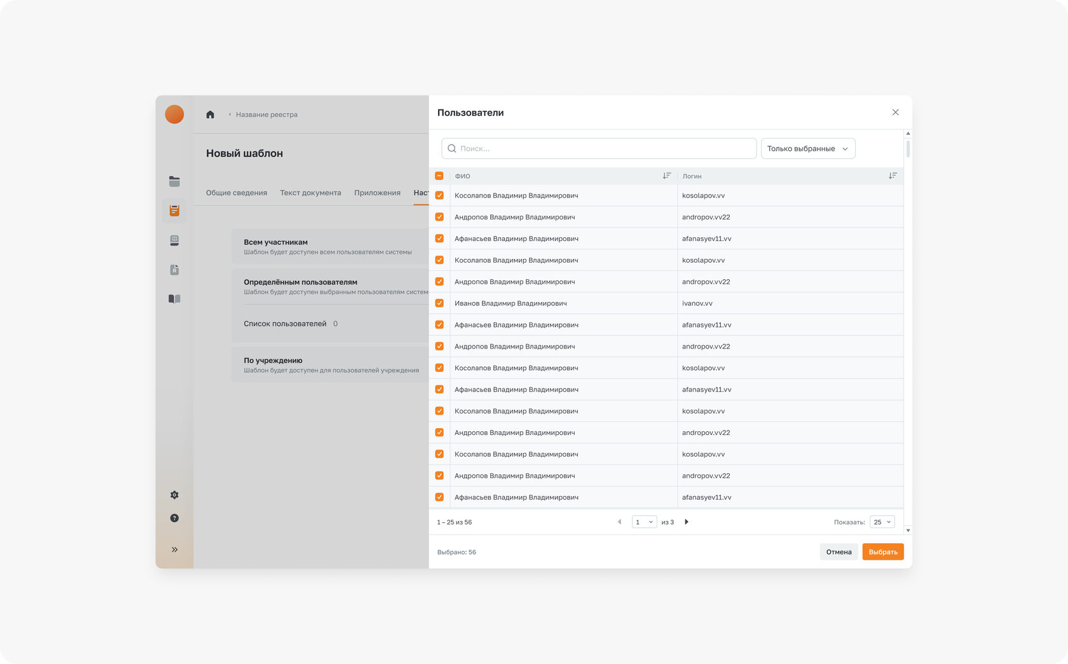The width and height of the screenshot is (1068, 664).
Task: Click the scrollbar down arrow
Action: [x=908, y=530]
